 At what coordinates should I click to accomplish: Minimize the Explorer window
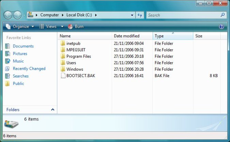point(200,3)
